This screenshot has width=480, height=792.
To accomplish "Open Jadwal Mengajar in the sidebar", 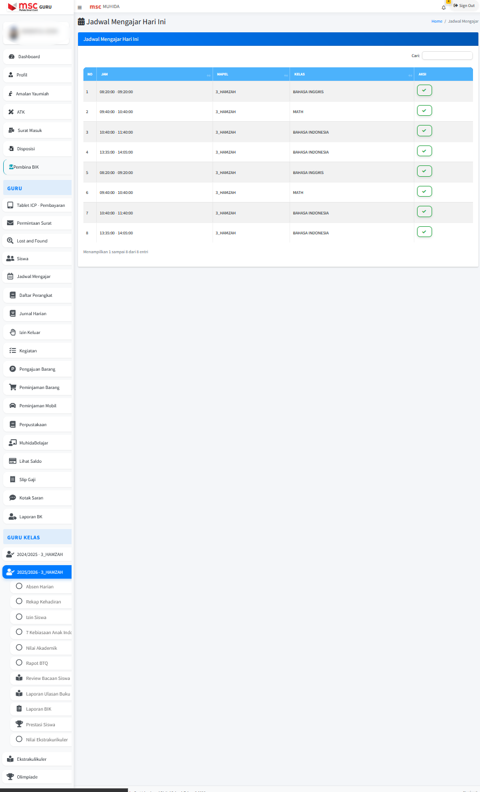I will 33,276.
